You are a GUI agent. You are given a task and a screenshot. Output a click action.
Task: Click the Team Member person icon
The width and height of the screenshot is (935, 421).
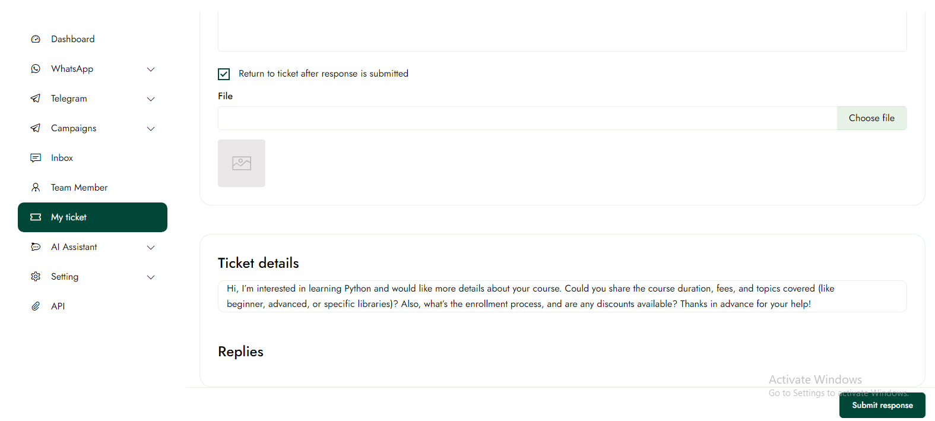pos(36,188)
